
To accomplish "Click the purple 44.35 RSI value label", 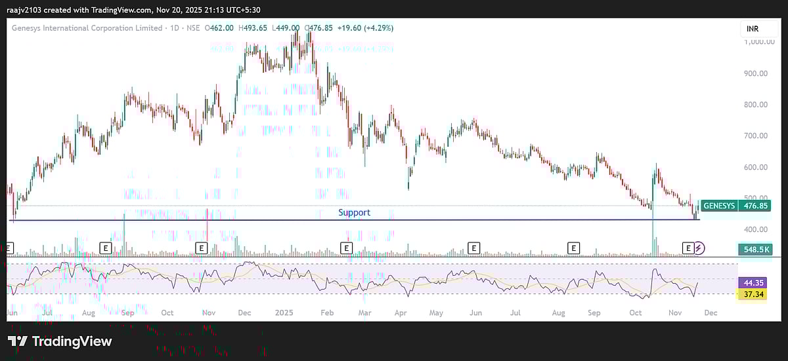I will 755,283.
